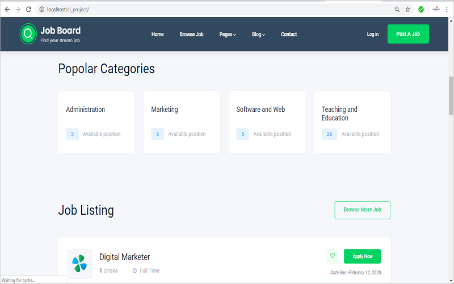
Task: Open the Administration category card
Action: (96, 122)
